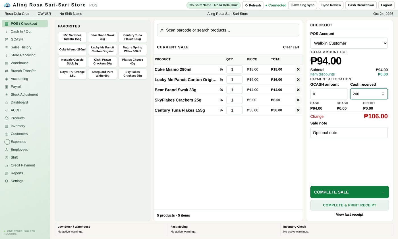Viewport: 398px width, 239px height.
Task: Focus the barcode scan search field
Action: coord(228,30)
